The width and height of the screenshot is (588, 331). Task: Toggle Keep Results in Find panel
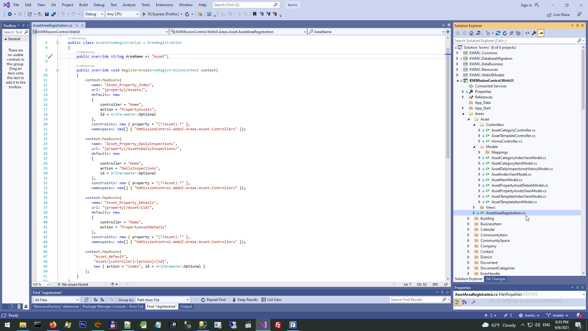click(x=245, y=300)
